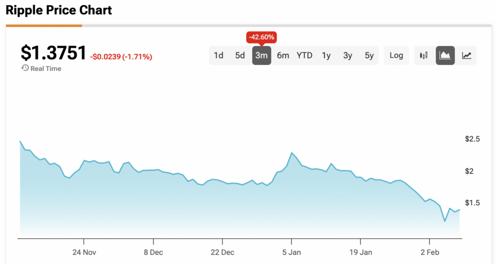Select the 5d time range
Image resolution: width=496 pixels, height=264 pixels.
(x=240, y=56)
